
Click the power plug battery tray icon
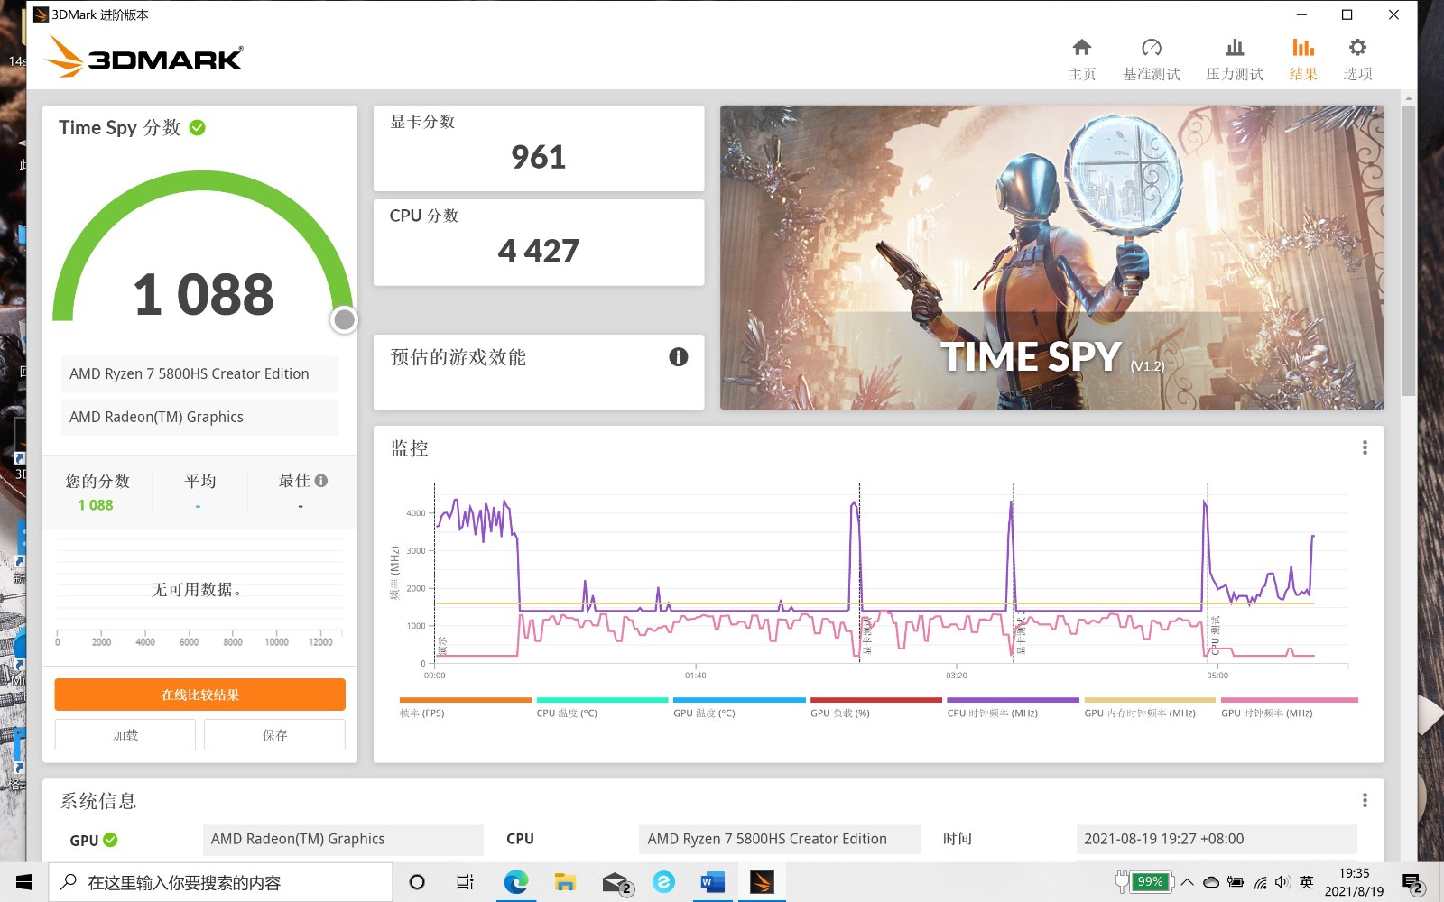pyautogui.click(x=1236, y=882)
